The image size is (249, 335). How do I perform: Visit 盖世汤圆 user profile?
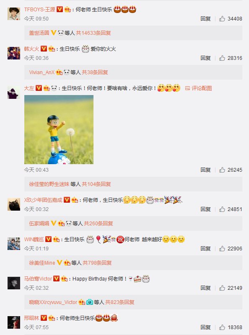pyautogui.click(x=39, y=33)
